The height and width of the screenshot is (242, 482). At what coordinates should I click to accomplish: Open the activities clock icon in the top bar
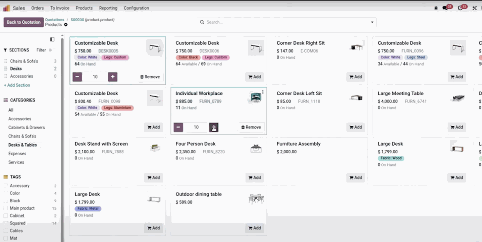(x=460, y=8)
